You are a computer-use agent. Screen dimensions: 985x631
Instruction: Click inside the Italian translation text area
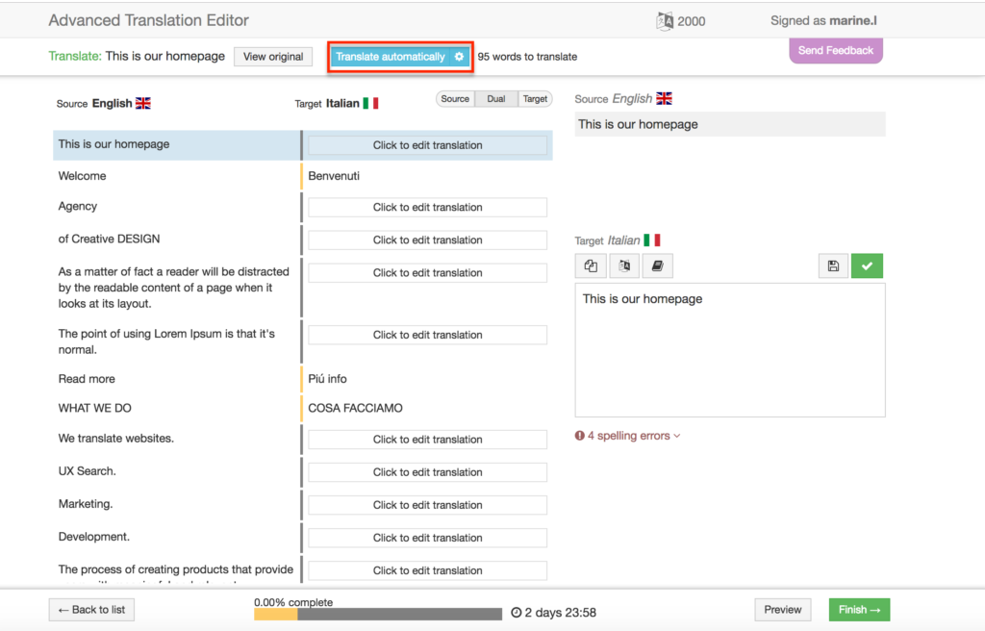coord(730,350)
